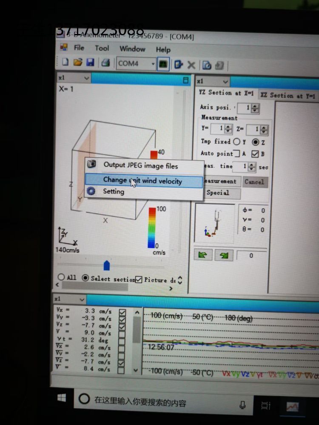
Task: Click the blue section slider handle
Action: click(x=106, y=265)
